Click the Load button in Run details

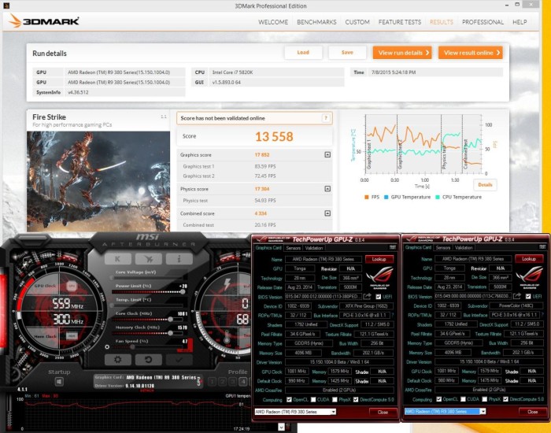pos(303,53)
